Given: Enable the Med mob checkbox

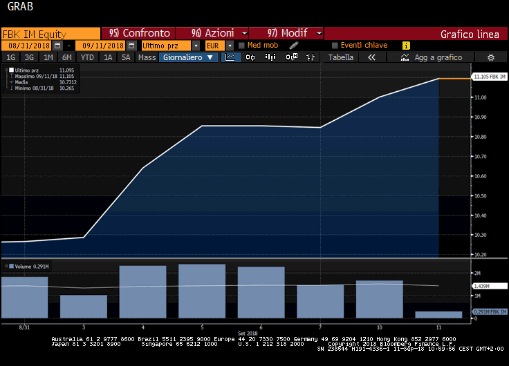Looking at the screenshot, I should [x=241, y=45].
